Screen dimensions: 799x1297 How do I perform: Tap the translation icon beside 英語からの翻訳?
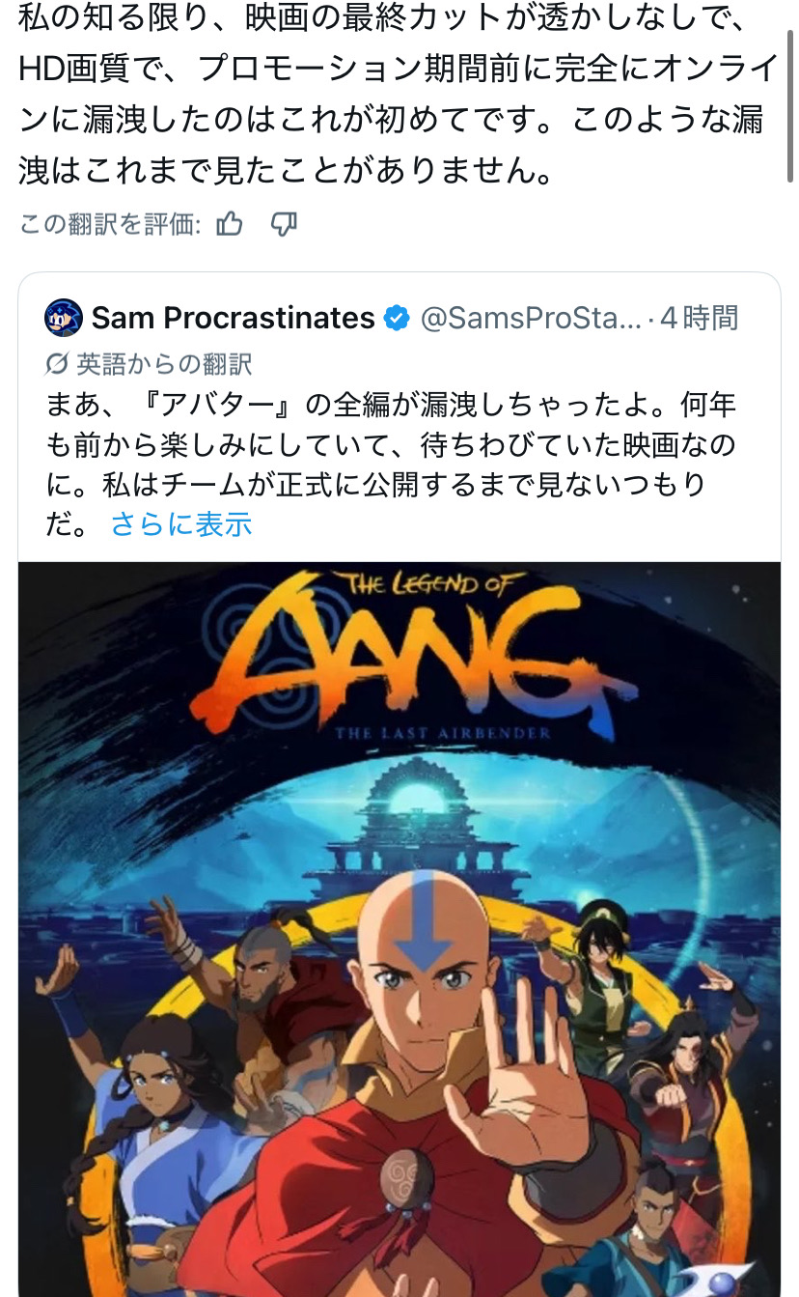click(x=57, y=364)
